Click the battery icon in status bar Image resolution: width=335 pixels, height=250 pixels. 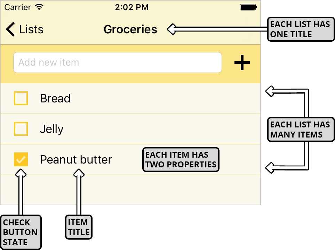point(248,7)
